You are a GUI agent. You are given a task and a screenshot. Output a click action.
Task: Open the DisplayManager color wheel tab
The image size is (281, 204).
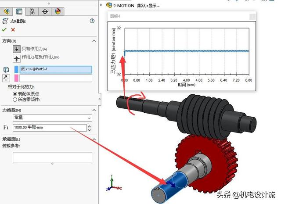point(58,11)
